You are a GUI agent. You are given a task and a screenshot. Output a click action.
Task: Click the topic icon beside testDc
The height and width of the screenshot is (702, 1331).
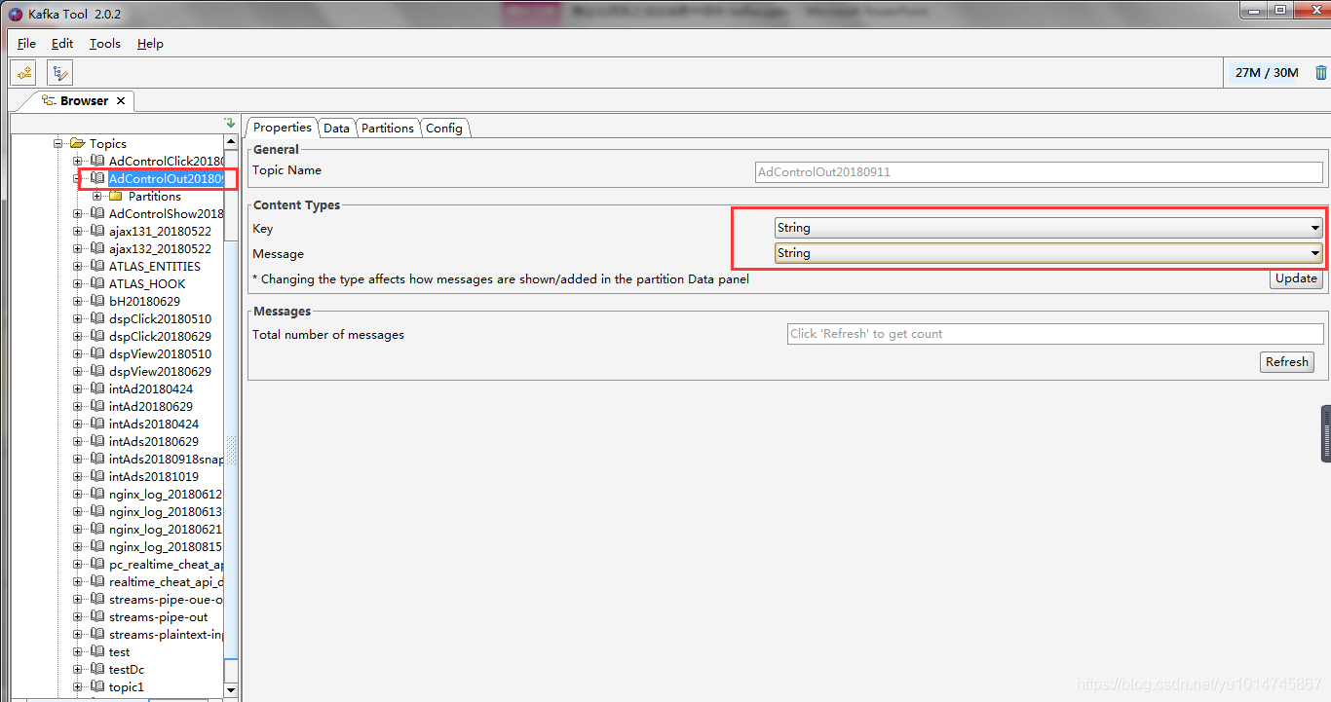click(x=97, y=669)
